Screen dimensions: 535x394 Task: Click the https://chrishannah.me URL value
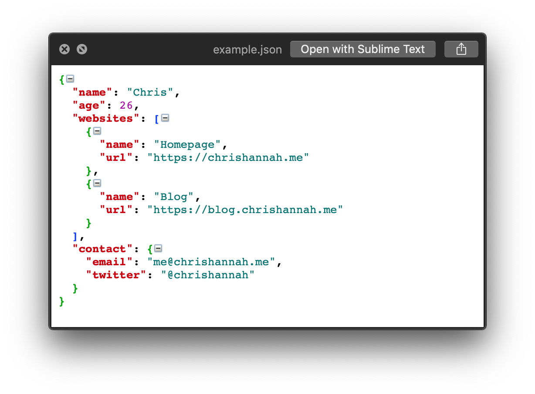[x=228, y=157]
